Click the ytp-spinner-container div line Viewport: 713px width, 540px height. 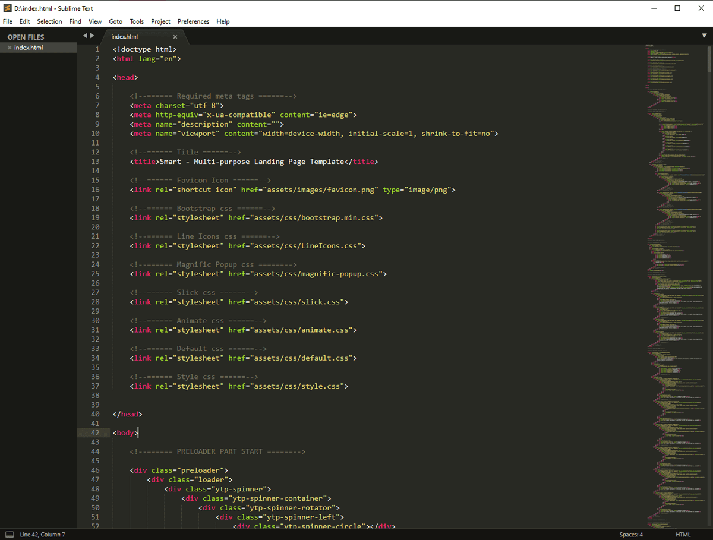coord(256,498)
